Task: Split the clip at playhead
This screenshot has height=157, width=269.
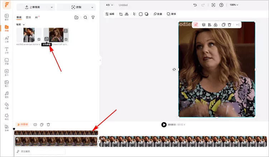Action: pyautogui.click(x=35, y=125)
